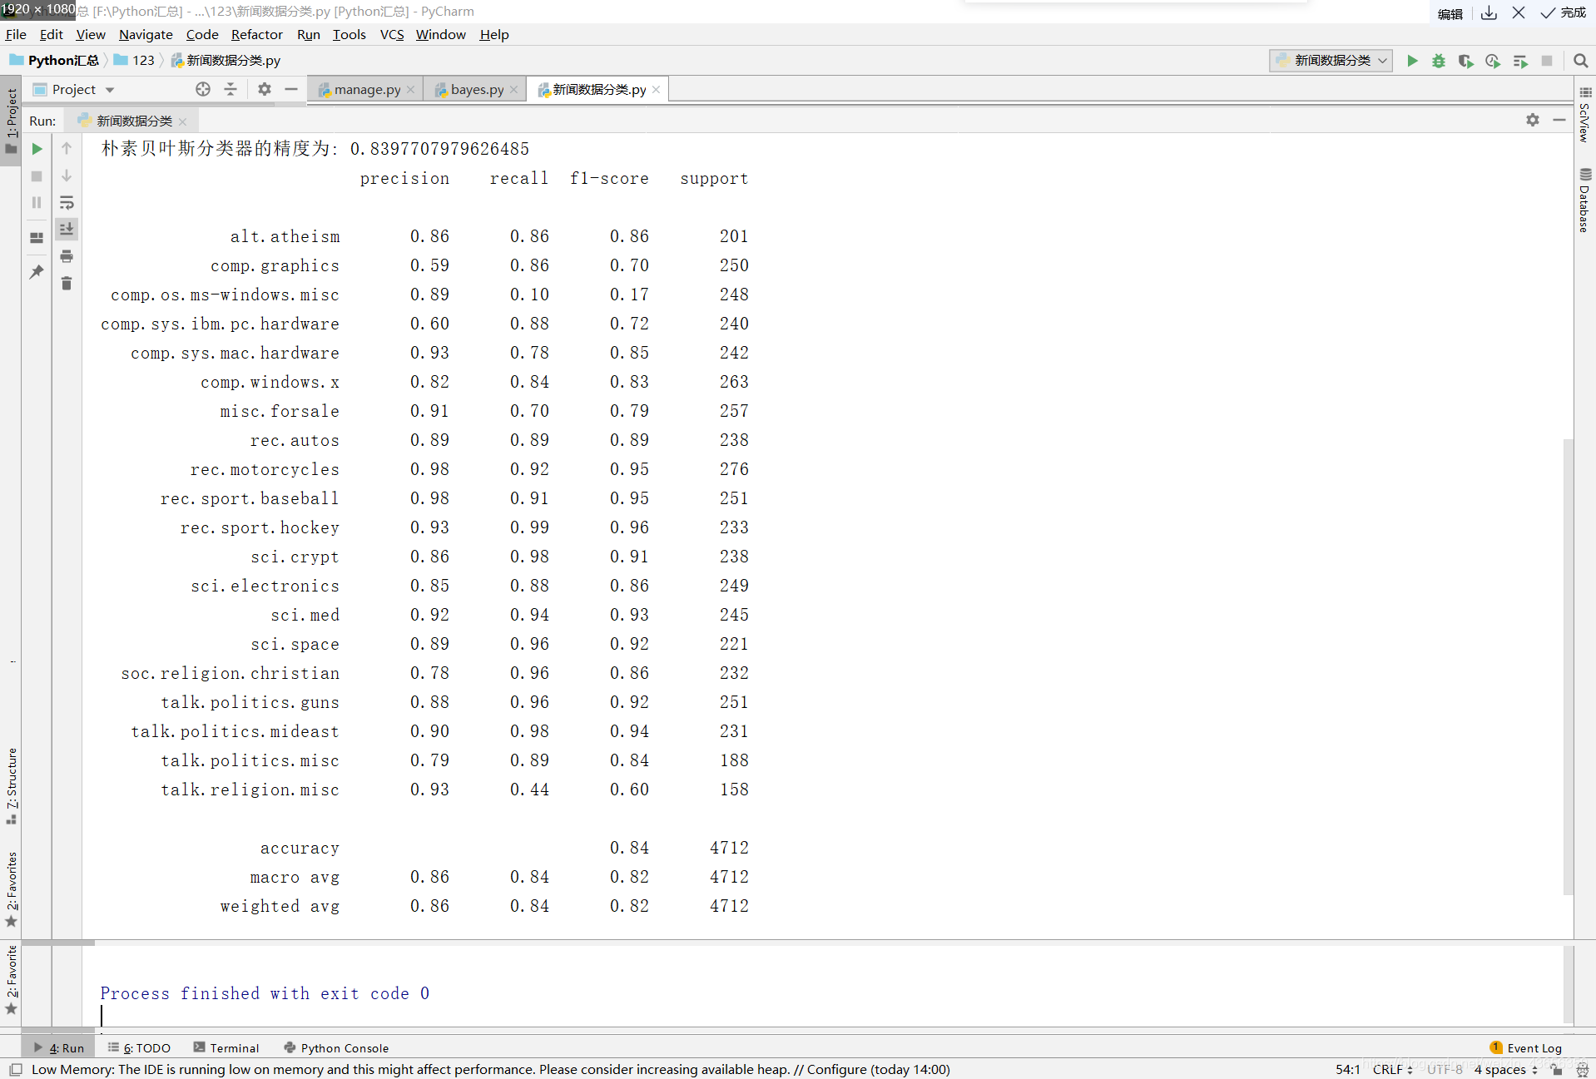The width and height of the screenshot is (1596, 1079).
Task: Open the VCS menu
Action: (391, 34)
